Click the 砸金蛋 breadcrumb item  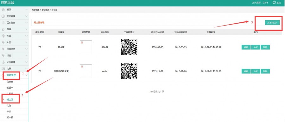tap(54, 10)
